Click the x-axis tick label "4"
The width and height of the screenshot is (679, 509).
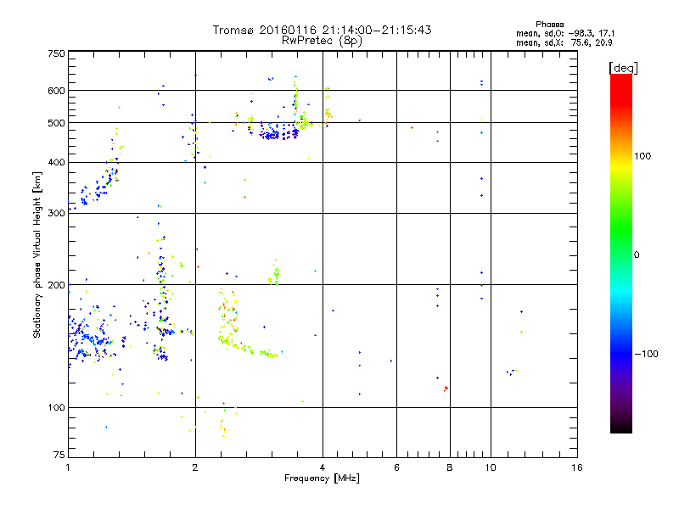pos(323,467)
